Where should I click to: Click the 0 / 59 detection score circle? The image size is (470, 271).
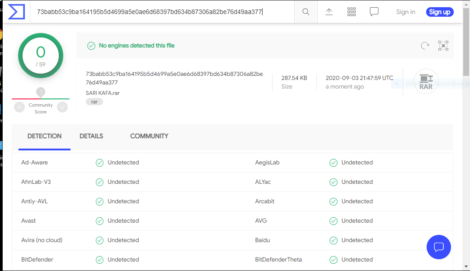(41, 56)
